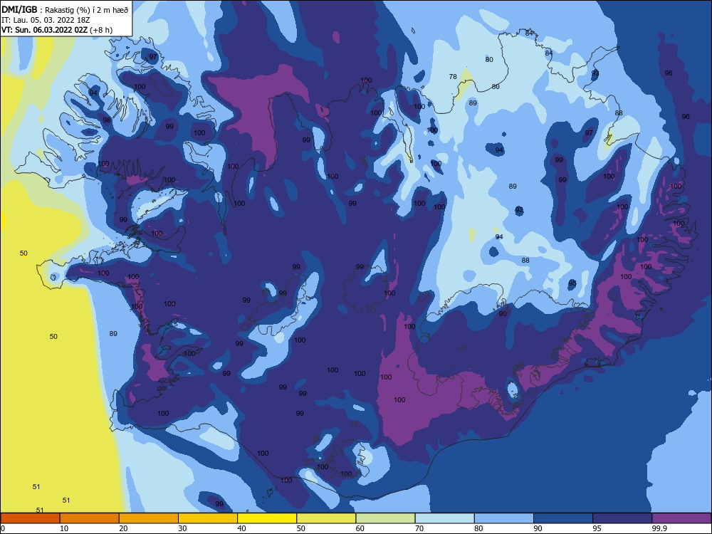Click the dark orange 0–10 legend swatch

pyautogui.click(x=31, y=518)
